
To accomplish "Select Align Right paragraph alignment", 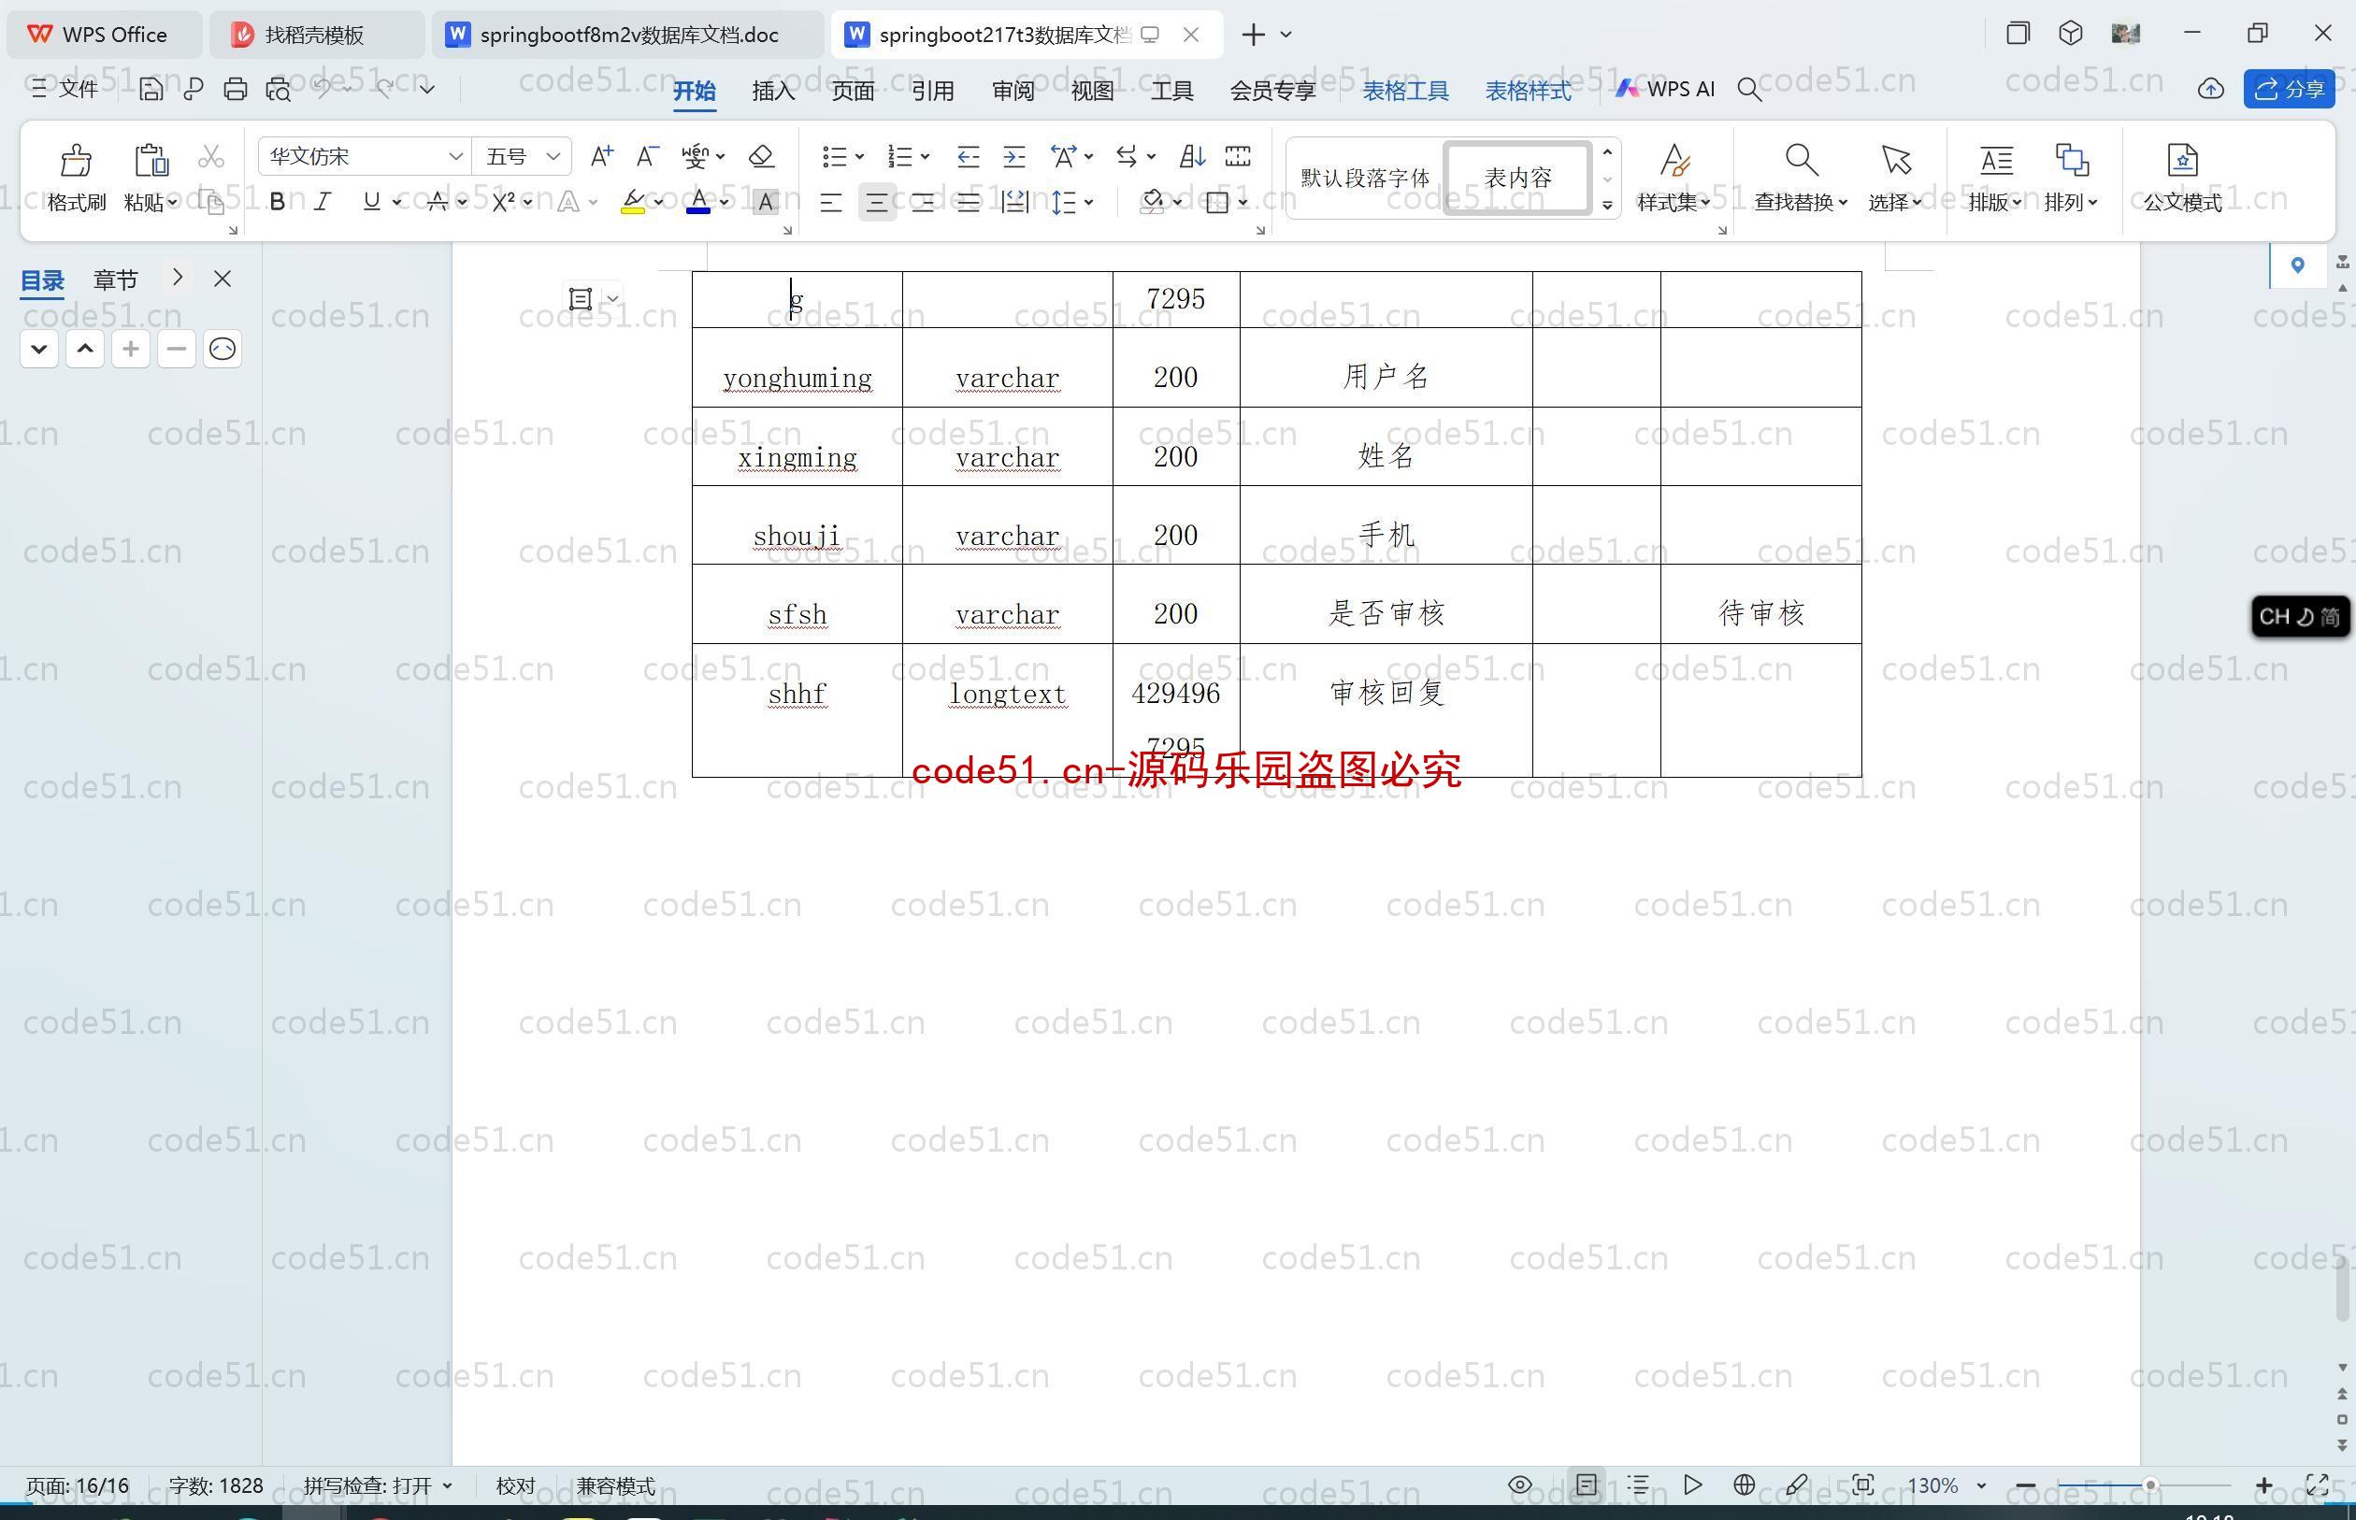I will pyautogui.click(x=923, y=202).
